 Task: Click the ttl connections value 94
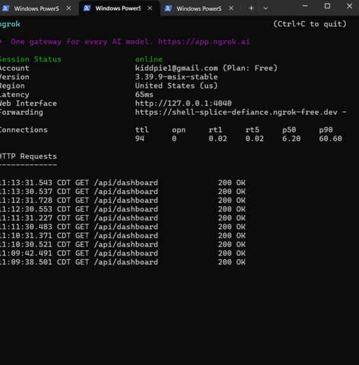(x=140, y=139)
